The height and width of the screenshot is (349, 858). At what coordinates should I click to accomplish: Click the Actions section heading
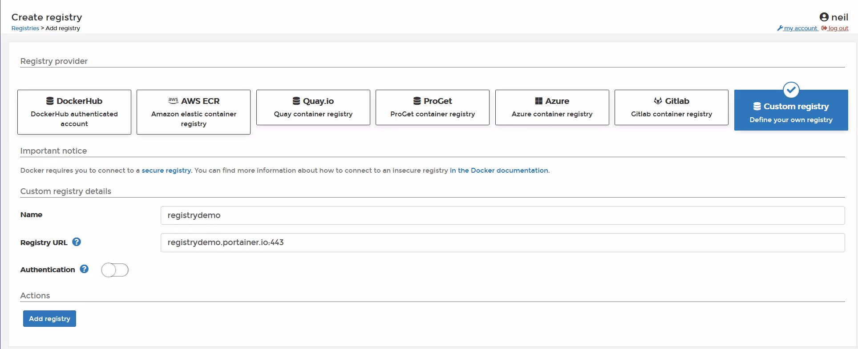click(x=35, y=296)
